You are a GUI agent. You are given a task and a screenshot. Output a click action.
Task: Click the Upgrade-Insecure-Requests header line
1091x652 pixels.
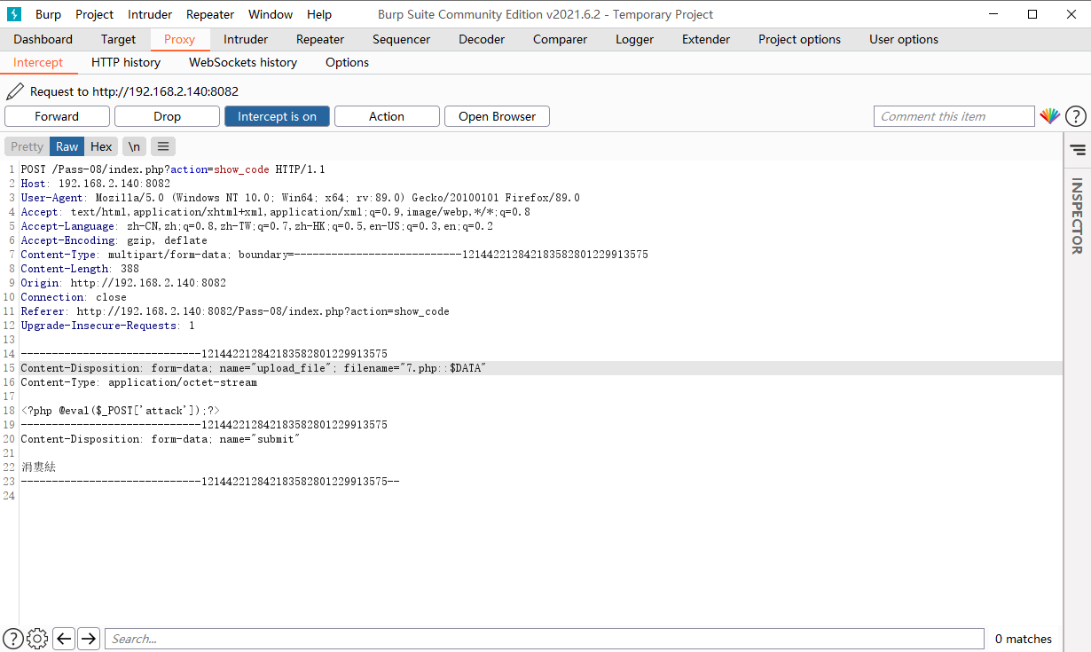coord(107,326)
